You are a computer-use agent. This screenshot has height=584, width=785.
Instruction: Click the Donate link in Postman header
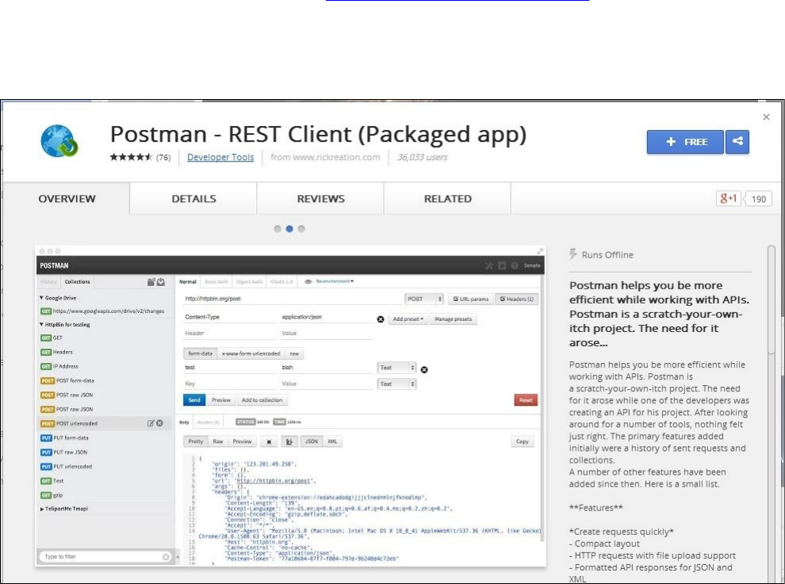532,265
